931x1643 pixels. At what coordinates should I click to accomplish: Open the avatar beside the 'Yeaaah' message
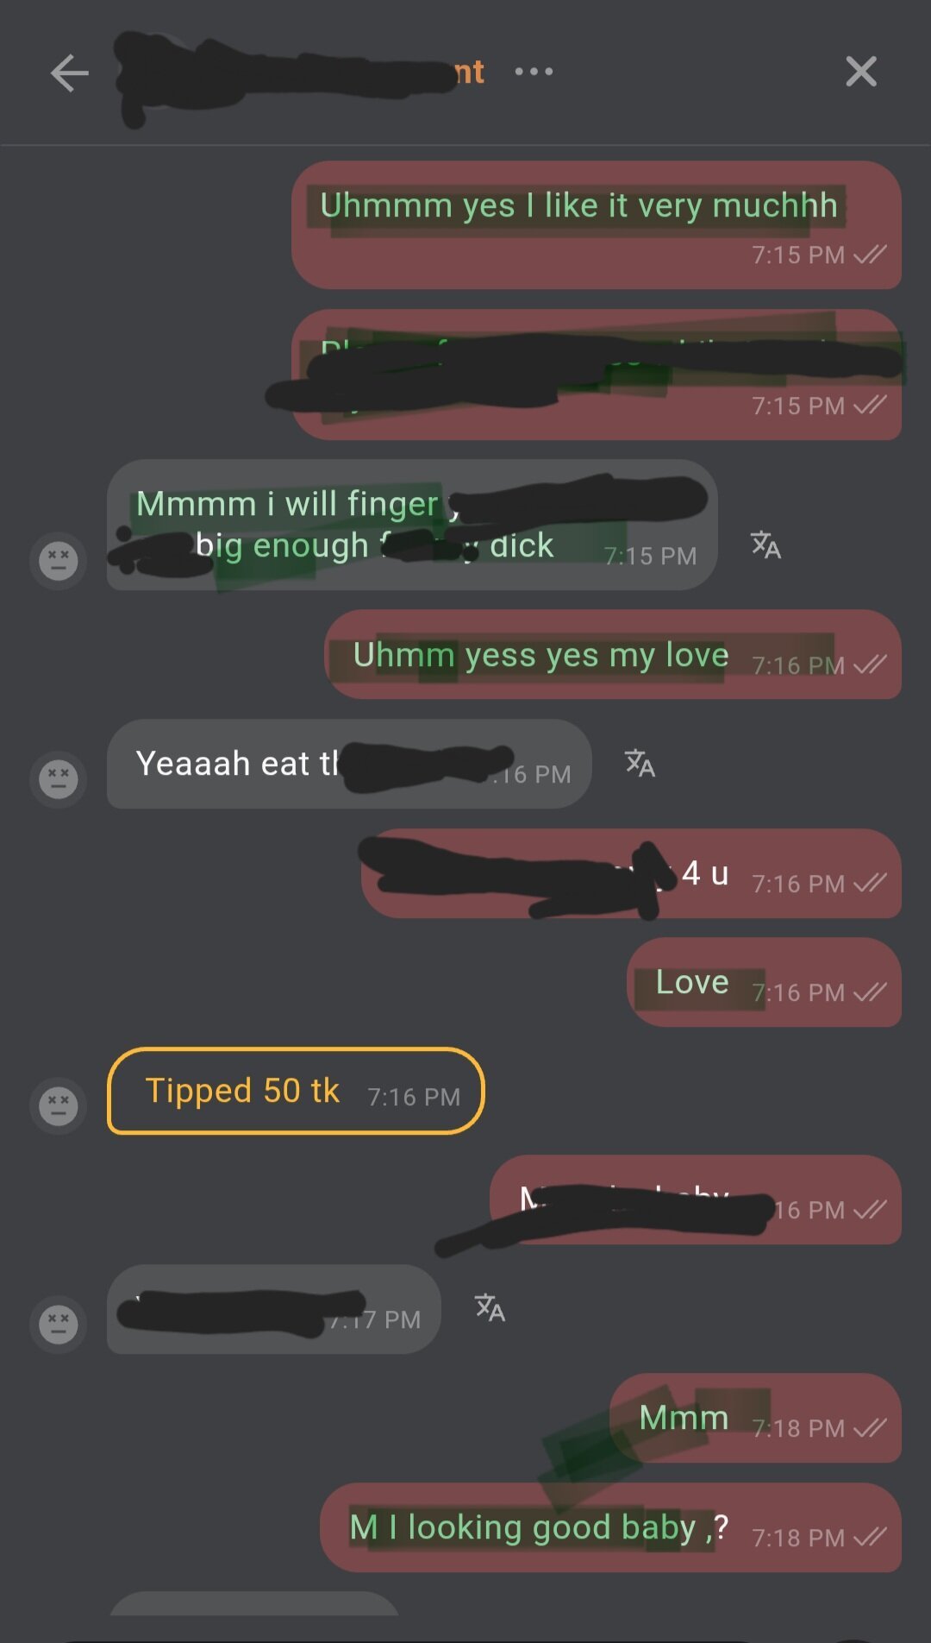click(x=59, y=779)
